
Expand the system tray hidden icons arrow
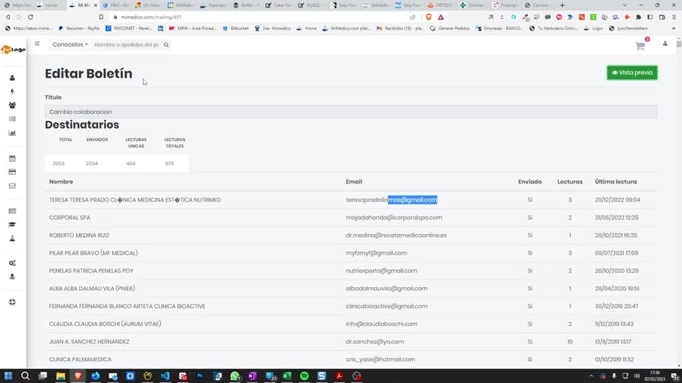[x=591, y=376]
